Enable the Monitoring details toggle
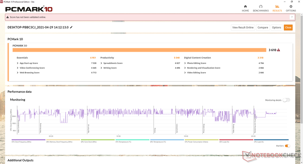 click(x=286, y=100)
